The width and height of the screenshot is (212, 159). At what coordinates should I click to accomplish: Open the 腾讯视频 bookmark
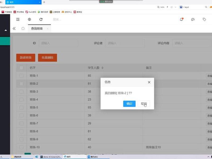point(43,12)
